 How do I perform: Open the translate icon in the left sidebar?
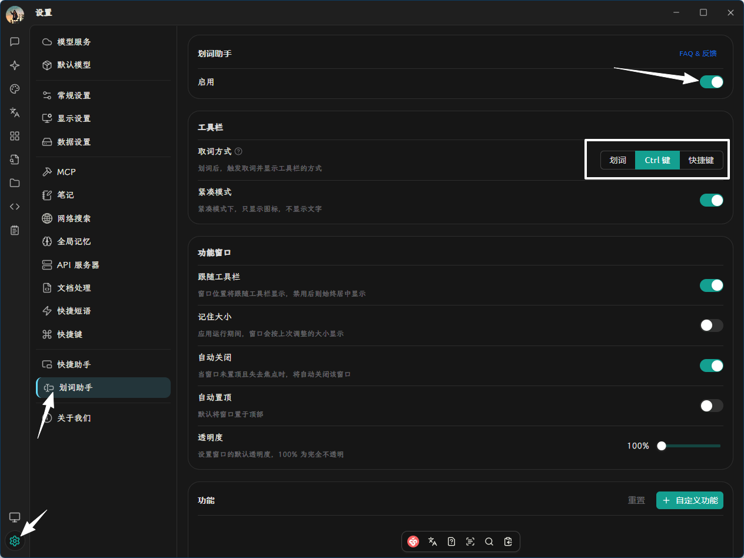pos(15,112)
